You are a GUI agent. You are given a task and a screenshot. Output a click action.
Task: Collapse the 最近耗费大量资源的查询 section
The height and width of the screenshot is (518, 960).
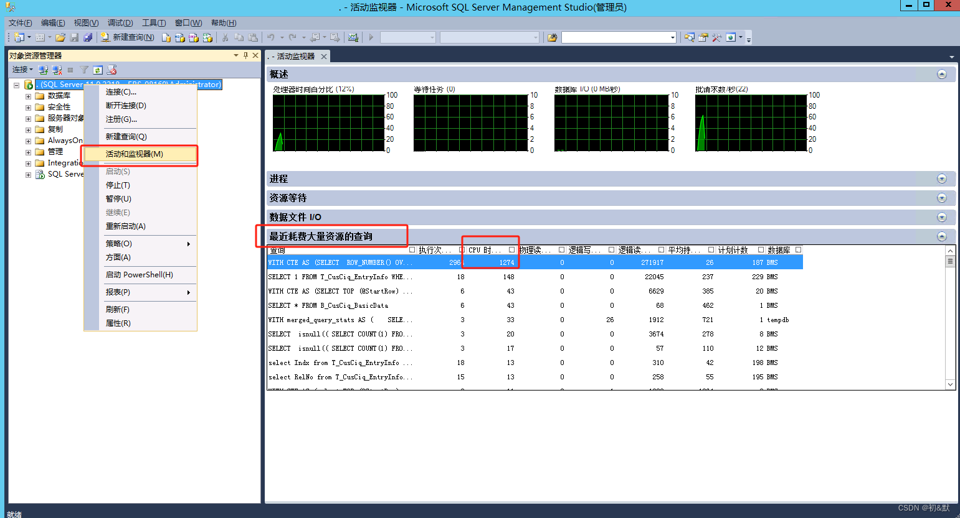click(x=941, y=236)
